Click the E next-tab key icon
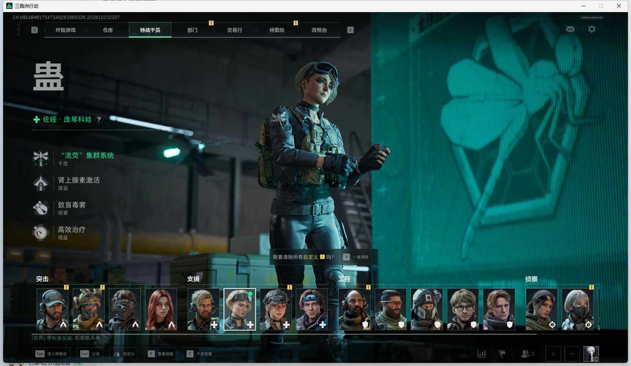This screenshot has height=366, width=631. [x=350, y=30]
